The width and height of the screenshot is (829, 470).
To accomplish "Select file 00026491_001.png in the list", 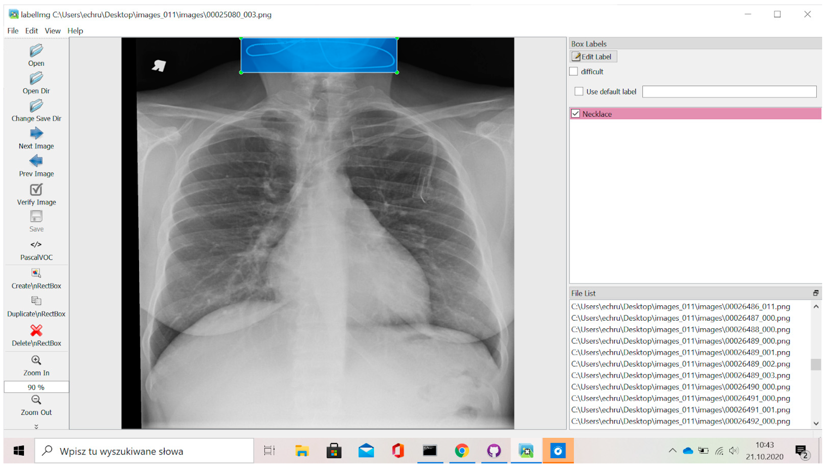I will [680, 410].
